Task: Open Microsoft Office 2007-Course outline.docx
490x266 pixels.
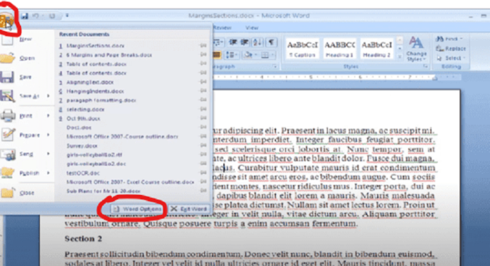Action: (x=122, y=137)
